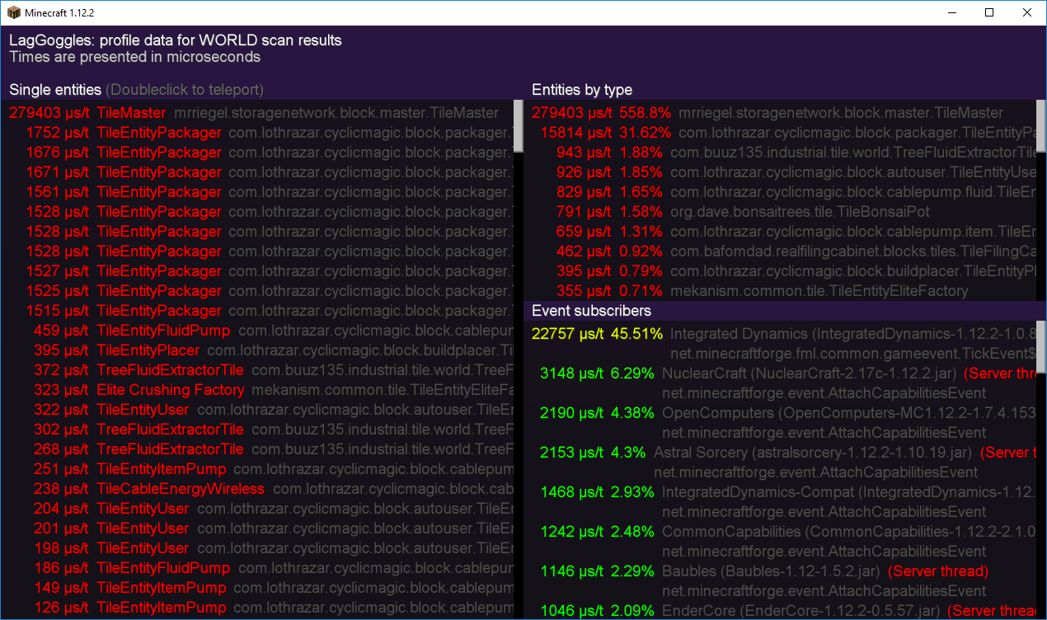Click the TreeFluidExtractorTile 1.88% type row
This screenshot has width=1047, height=620.
782,153
